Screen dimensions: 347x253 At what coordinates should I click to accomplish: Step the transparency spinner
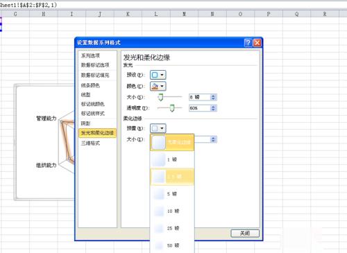pyautogui.click(x=213, y=108)
